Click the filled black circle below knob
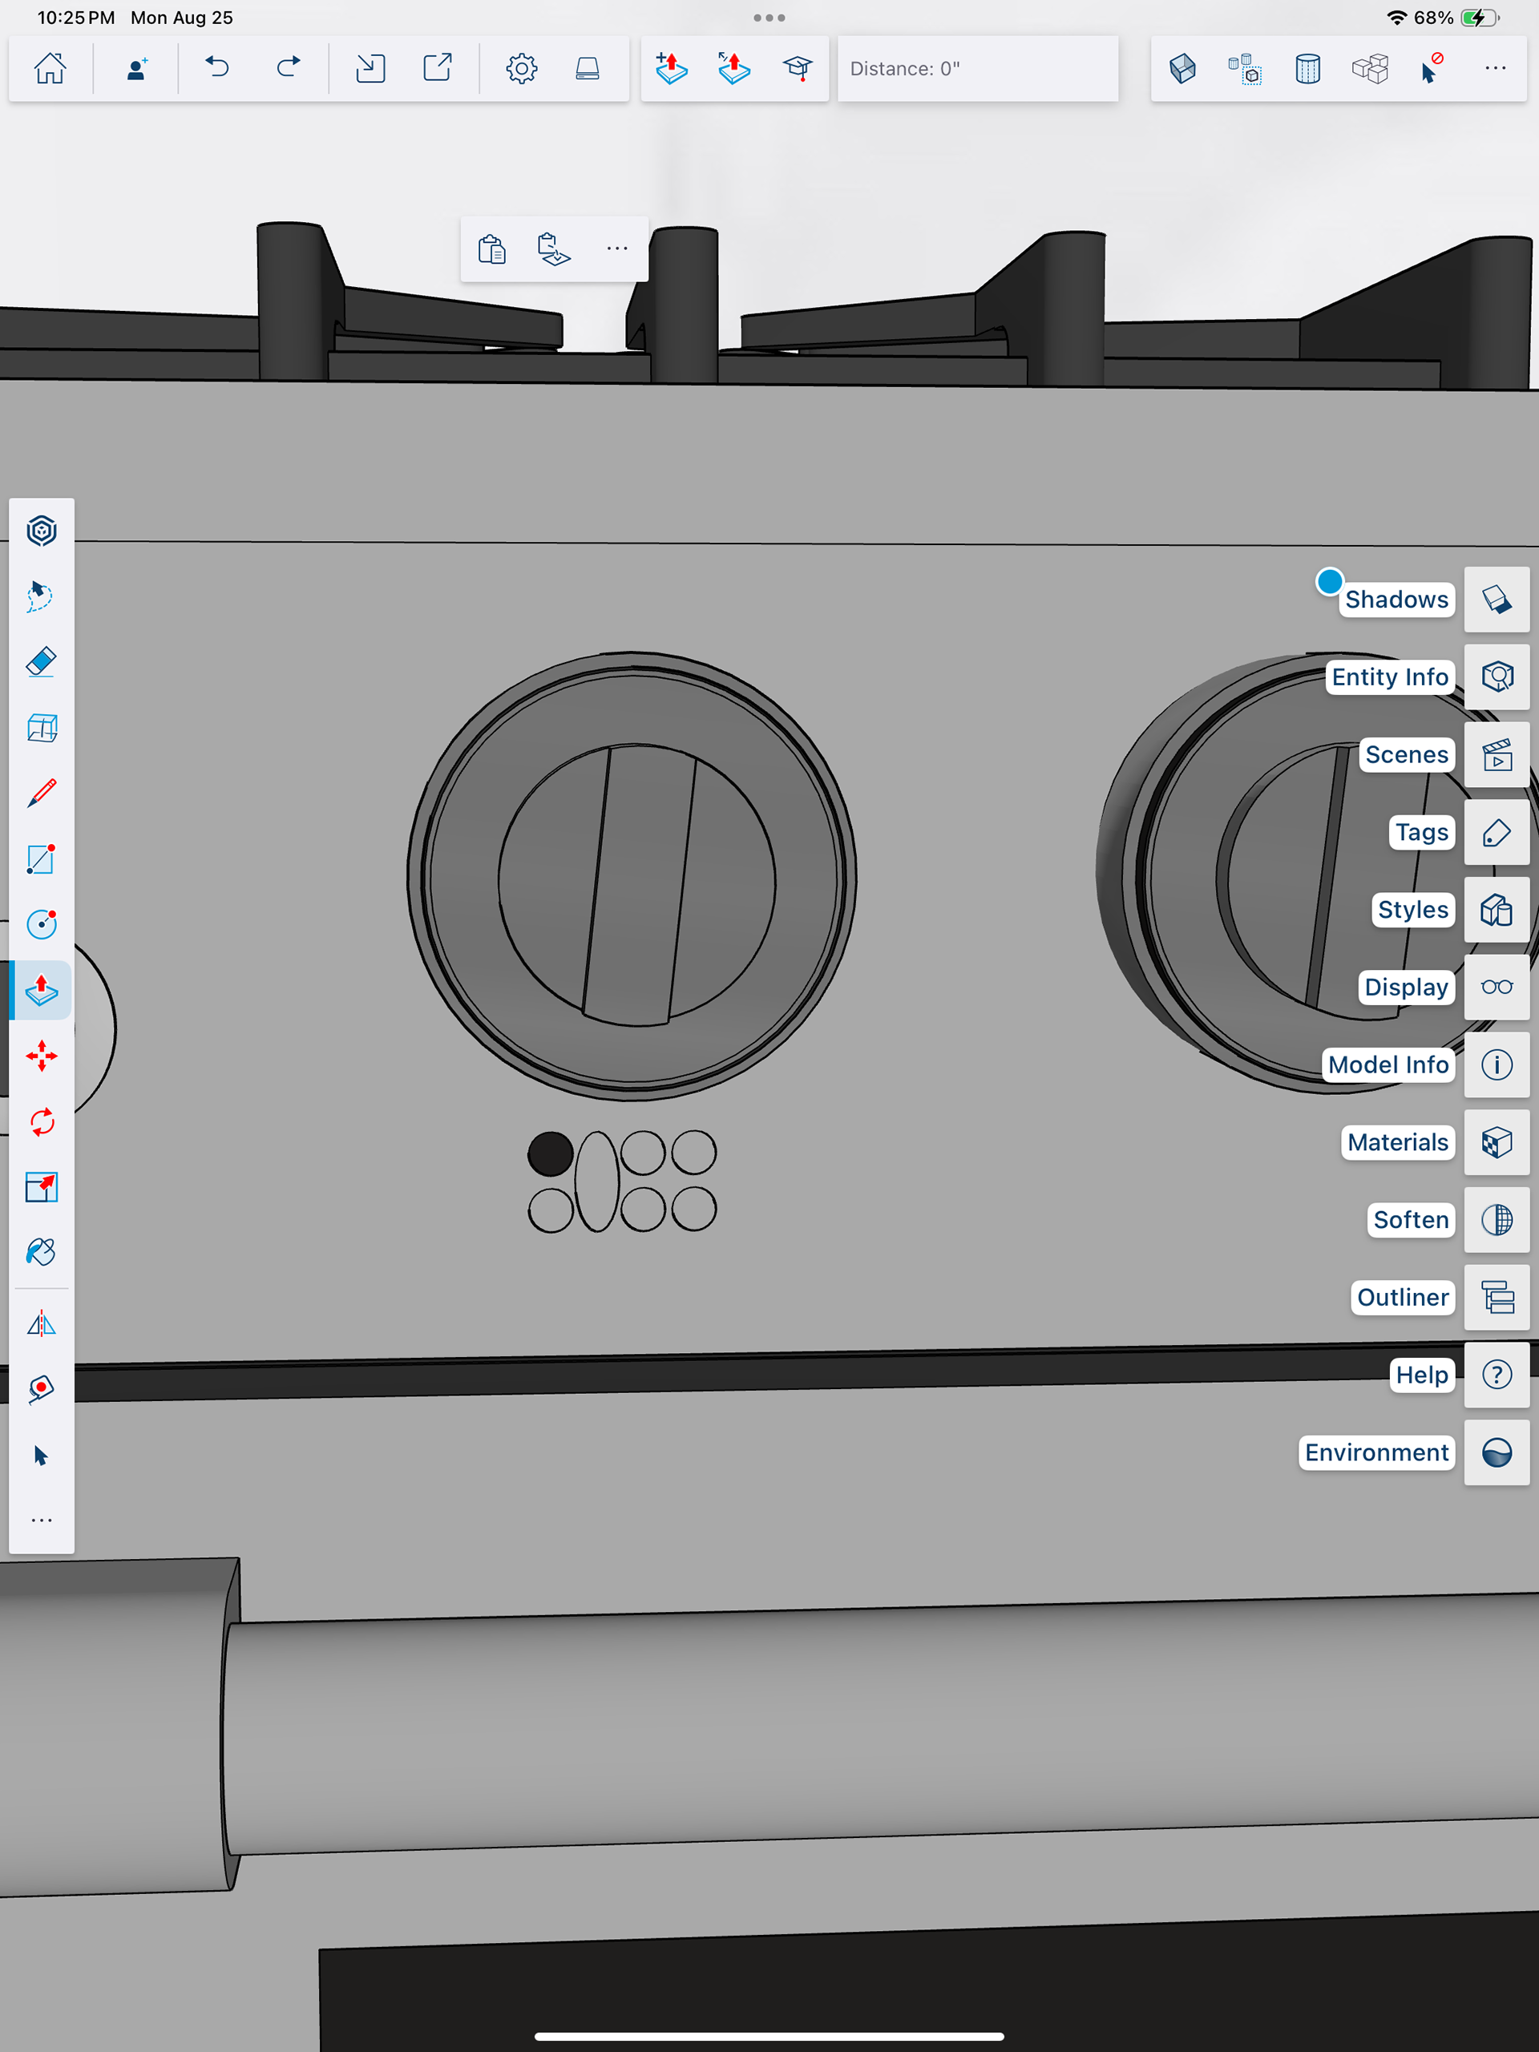The width and height of the screenshot is (1539, 2052). 550,1154
